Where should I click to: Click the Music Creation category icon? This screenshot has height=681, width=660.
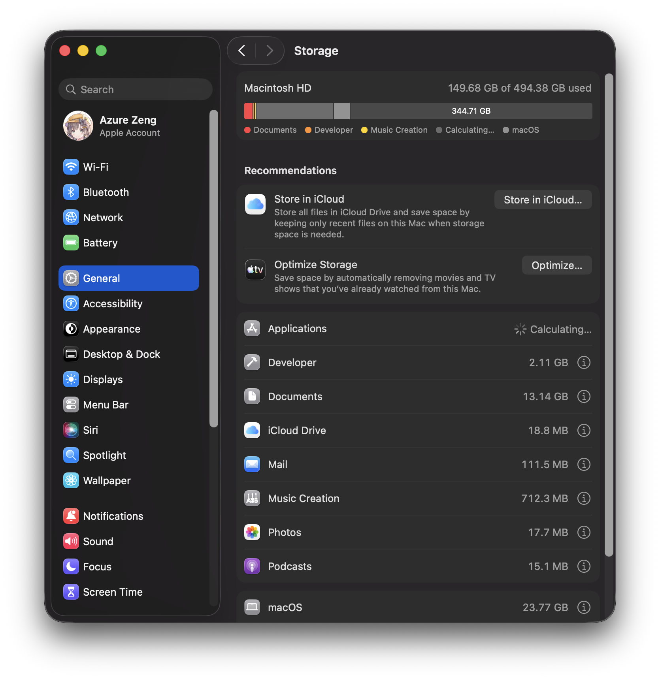tap(252, 498)
